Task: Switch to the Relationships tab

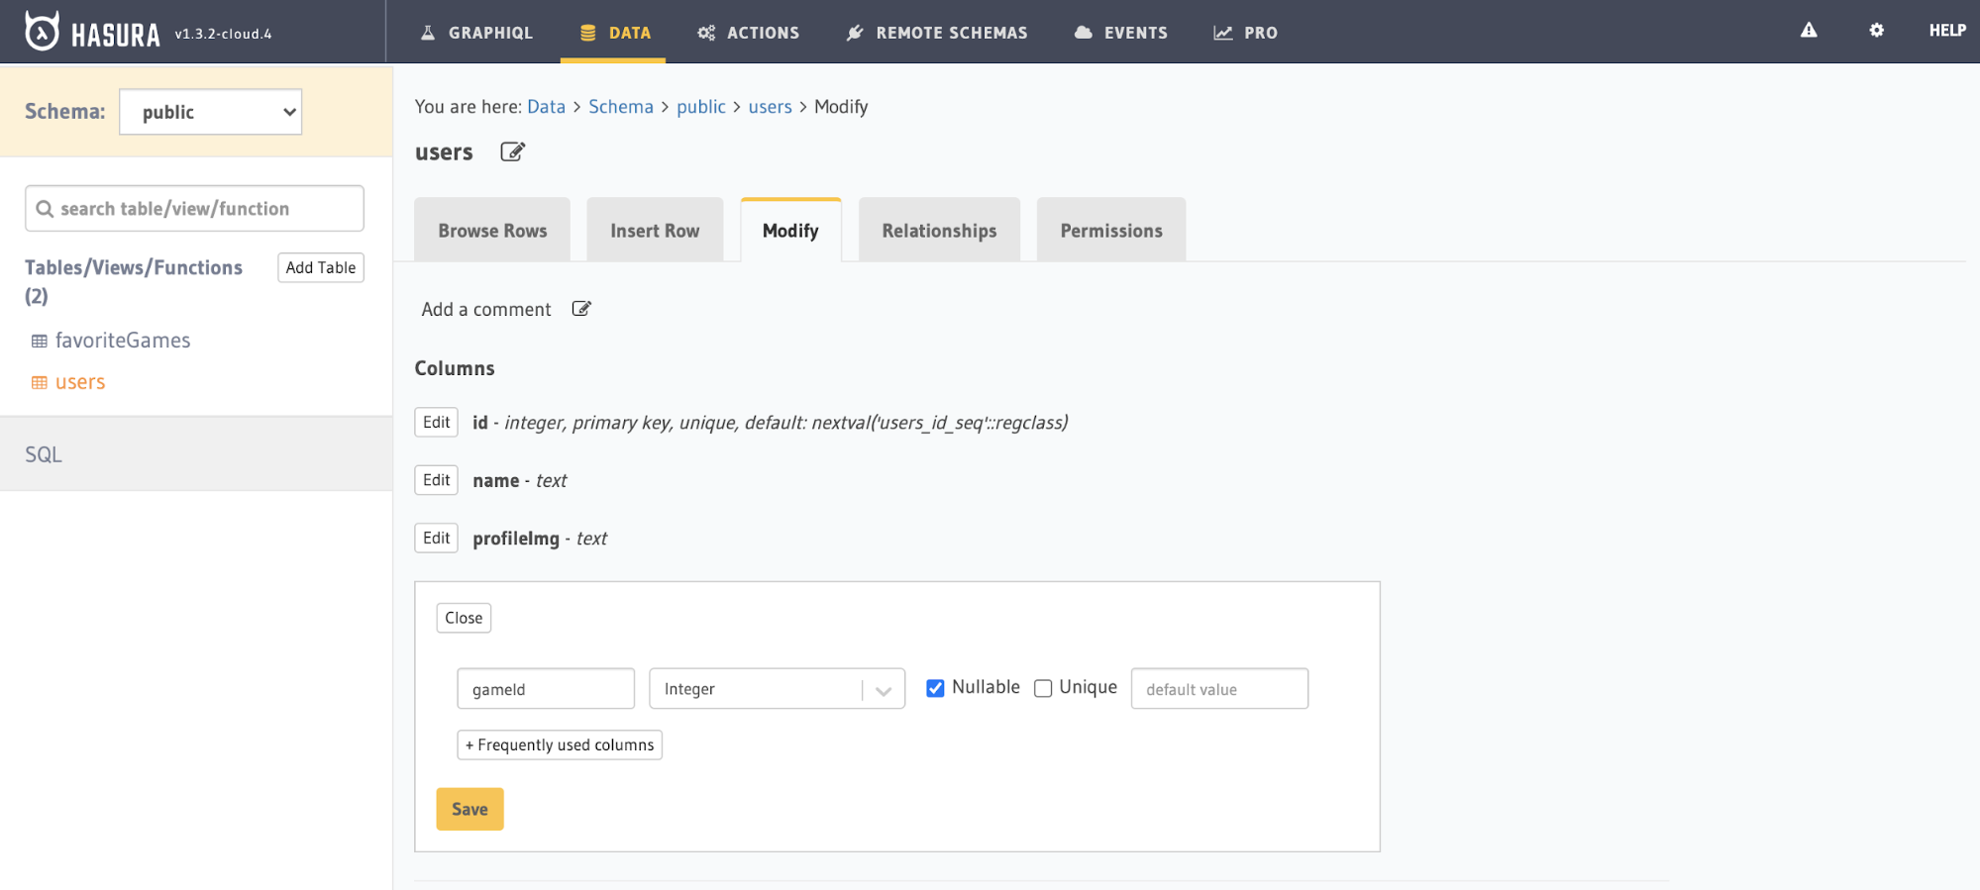Action: 939,231
